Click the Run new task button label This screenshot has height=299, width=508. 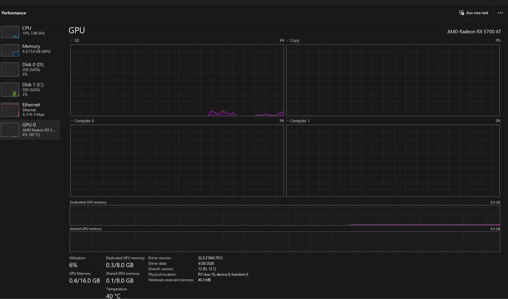tap(477, 13)
